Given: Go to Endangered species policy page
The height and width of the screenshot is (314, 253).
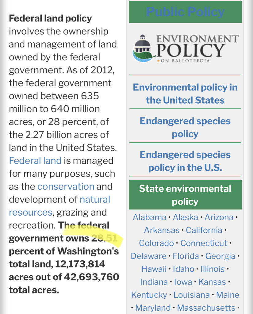Looking at the screenshot, I should pos(185,127).
